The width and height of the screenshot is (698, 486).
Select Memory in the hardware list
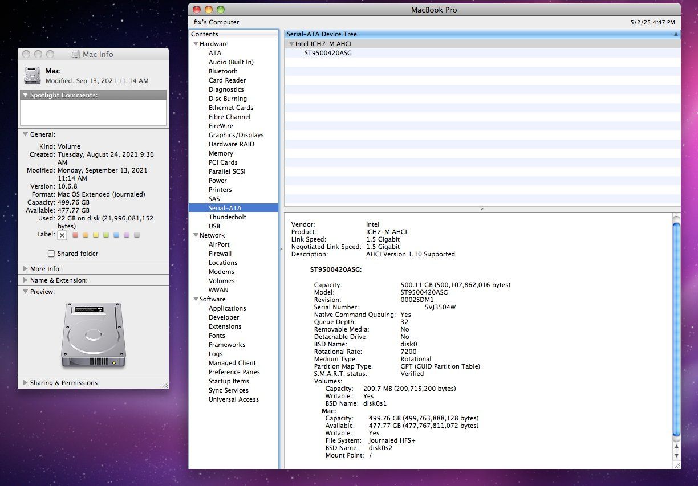coord(221,153)
